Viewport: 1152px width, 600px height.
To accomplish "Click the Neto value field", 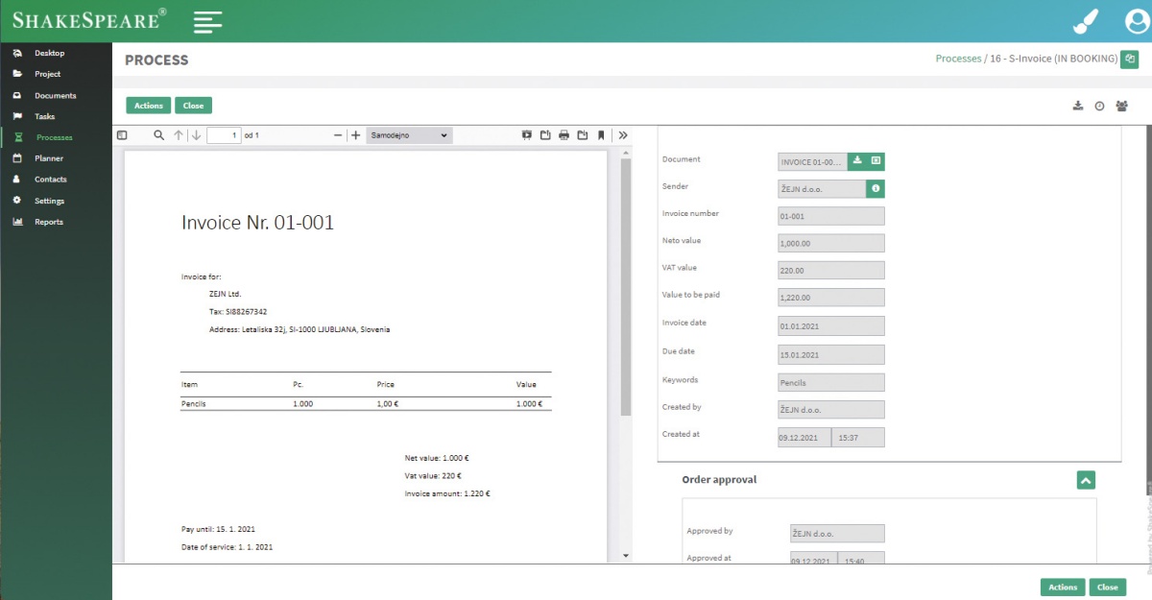I will tap(830, 243).
